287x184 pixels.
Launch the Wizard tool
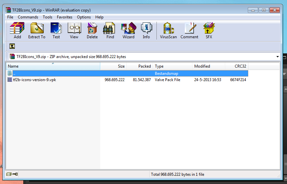coord(129,30)
